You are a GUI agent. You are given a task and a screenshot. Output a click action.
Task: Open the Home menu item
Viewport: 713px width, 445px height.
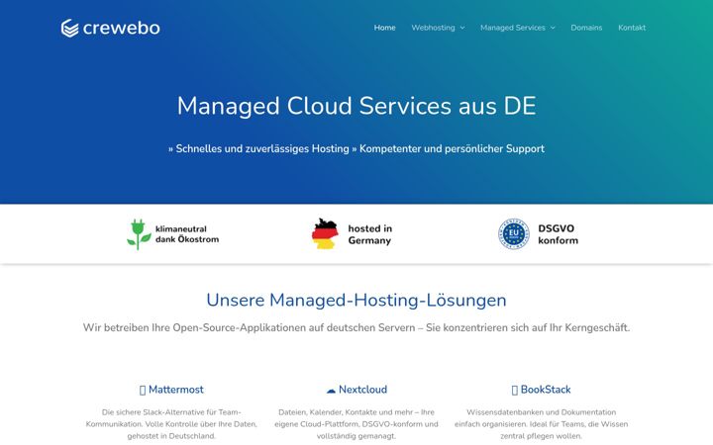tap(384, 28)
